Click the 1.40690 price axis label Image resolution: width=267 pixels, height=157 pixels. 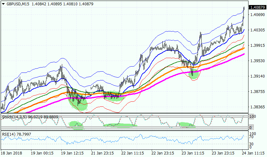pos(257,15)
